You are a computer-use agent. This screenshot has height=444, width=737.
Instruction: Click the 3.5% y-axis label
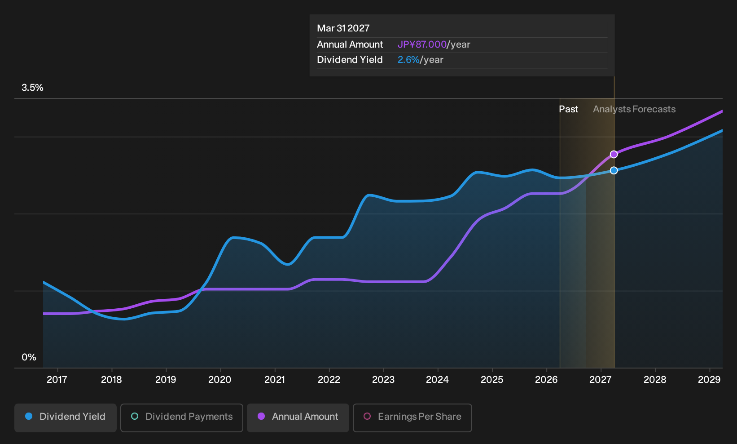(x=33, y=88)
